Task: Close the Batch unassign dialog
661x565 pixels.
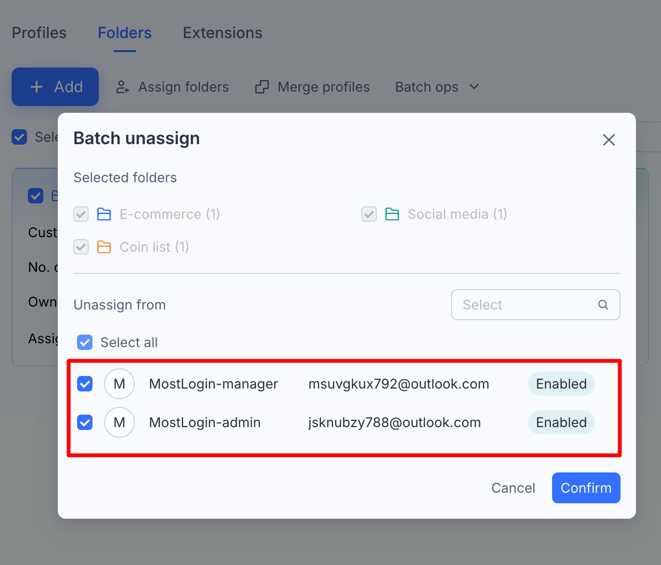Action: click(x=609, y=140)
